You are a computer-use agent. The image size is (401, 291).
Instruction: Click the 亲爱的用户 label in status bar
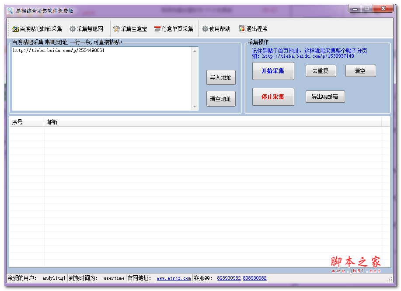[x=22, y=278]
